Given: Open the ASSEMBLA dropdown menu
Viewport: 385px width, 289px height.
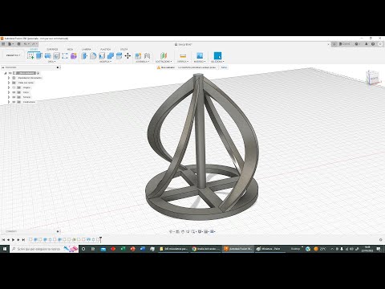Looking at the screenshot, I should point(142,62).
